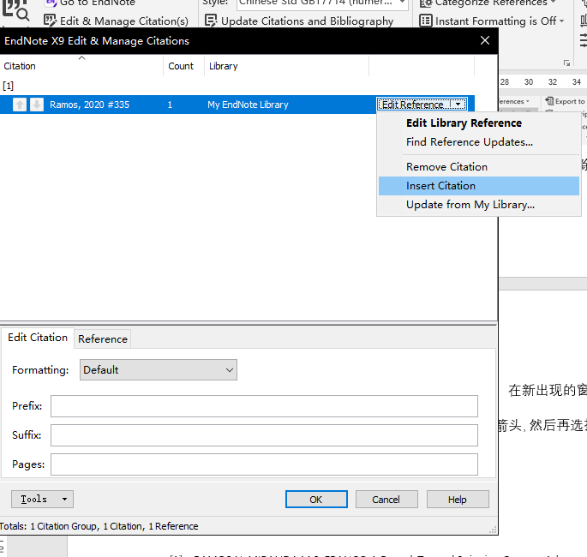Open the Tools dropdown button
Viewport: 587px width, 557px height.
42,499
